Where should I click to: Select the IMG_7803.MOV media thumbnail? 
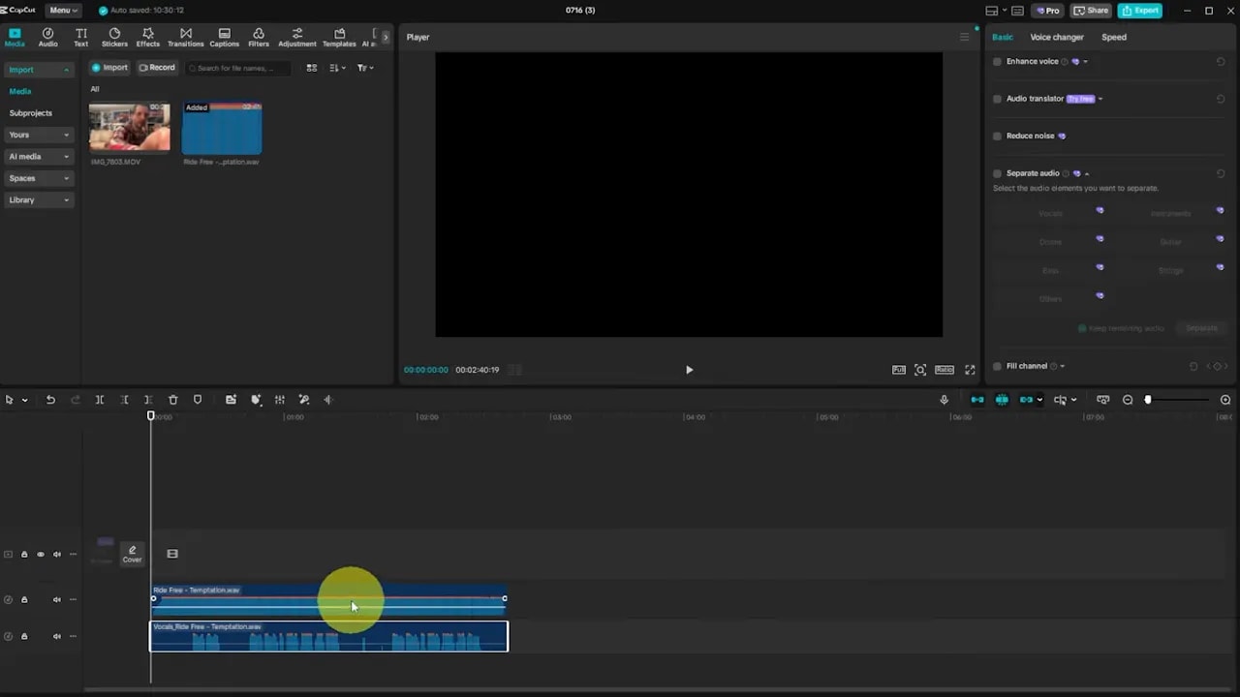(129, 127)
